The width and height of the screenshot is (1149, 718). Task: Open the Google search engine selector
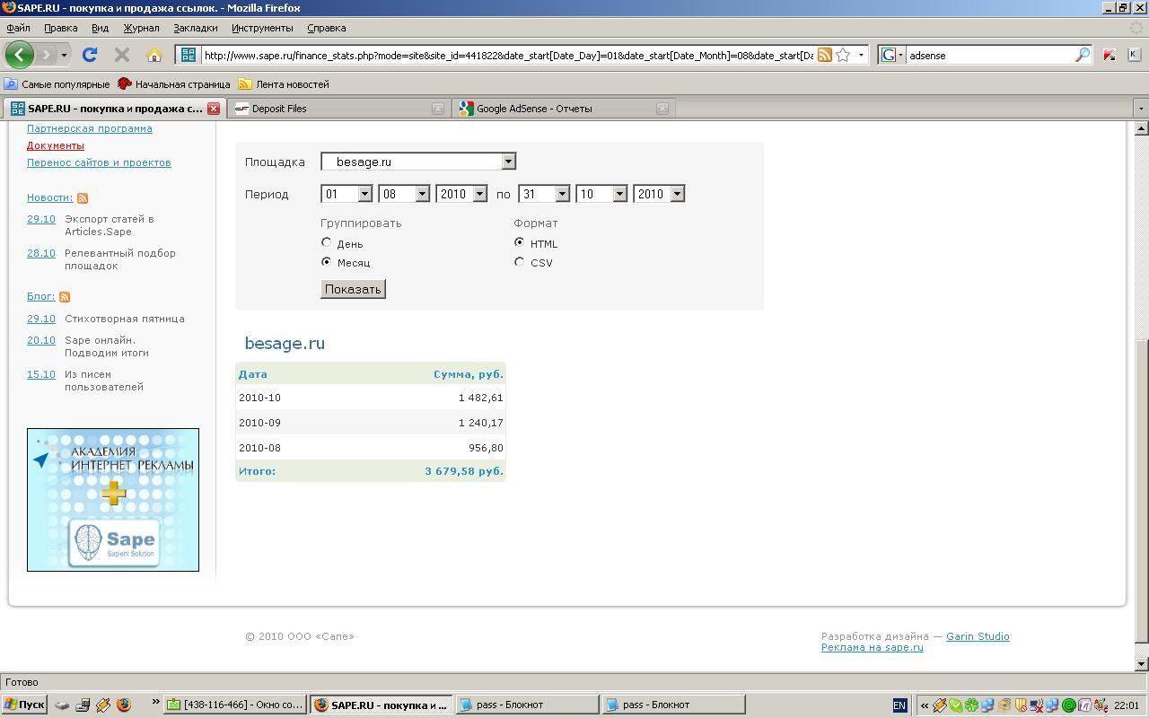(891, 55)
